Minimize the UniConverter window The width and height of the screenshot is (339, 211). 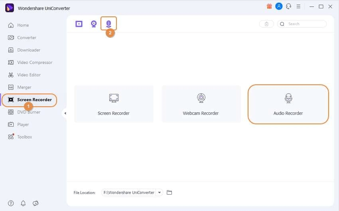[311, 7]
